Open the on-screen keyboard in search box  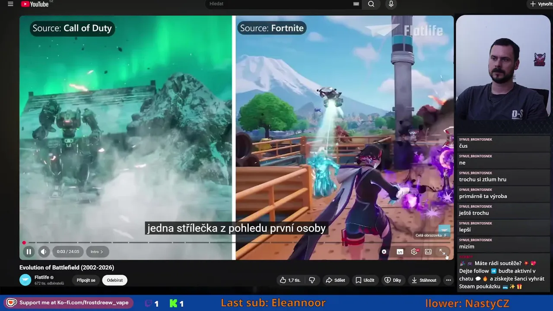coord(356,4)
